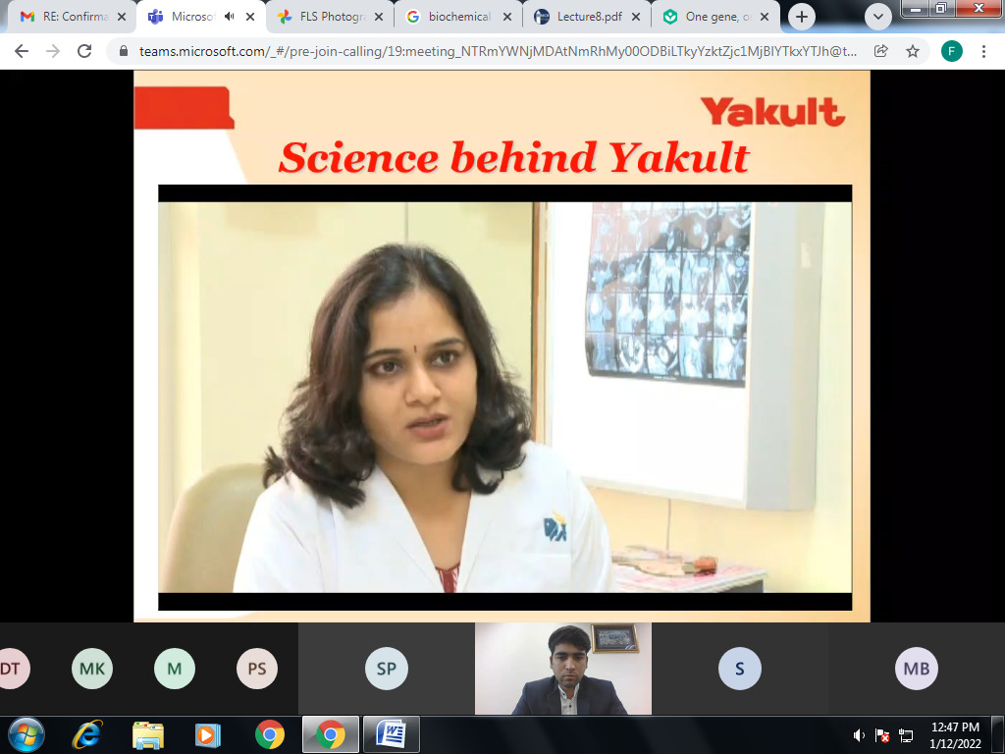Close the FLS Photogra tab

(x=379, y=17)
